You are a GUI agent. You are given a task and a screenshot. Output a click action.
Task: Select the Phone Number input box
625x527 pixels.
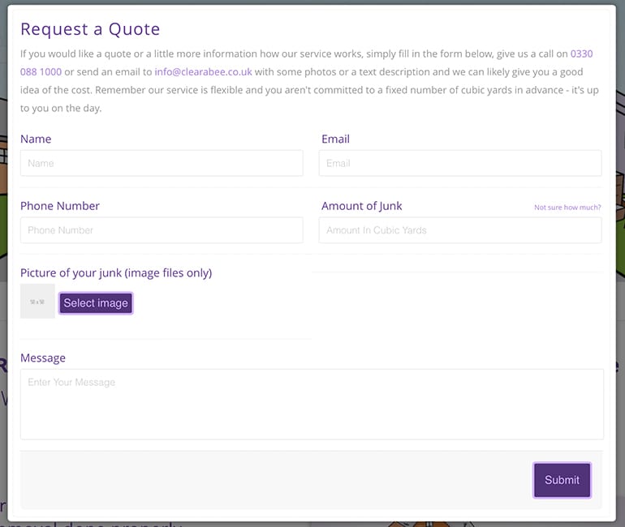tap(162, 230)
